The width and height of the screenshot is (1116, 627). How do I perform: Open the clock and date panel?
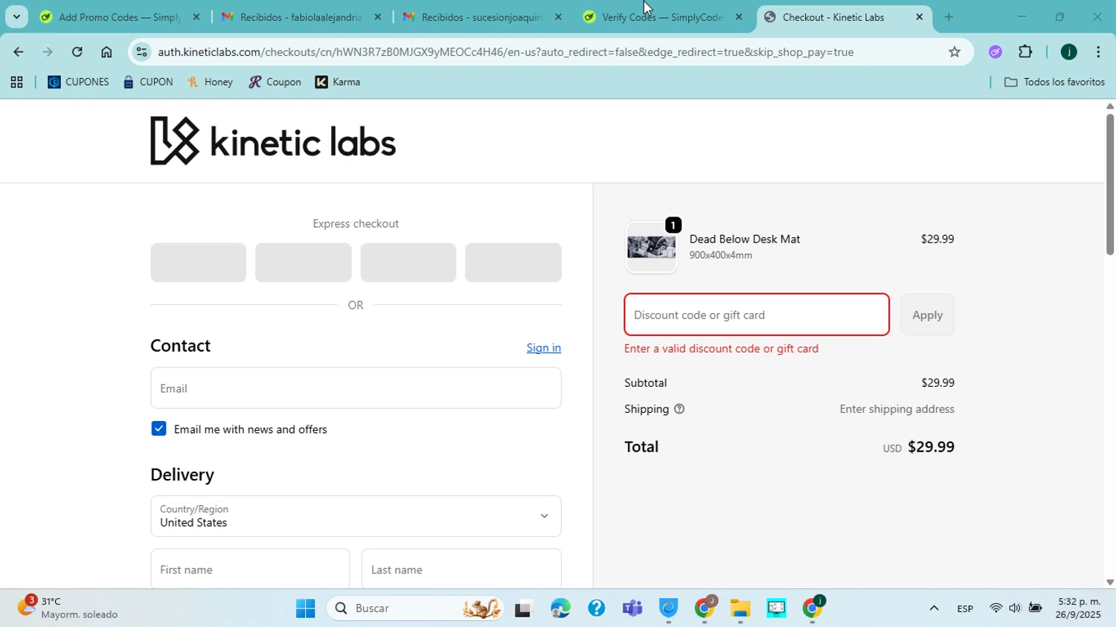pyautogui.click(x=1079, y=608)
